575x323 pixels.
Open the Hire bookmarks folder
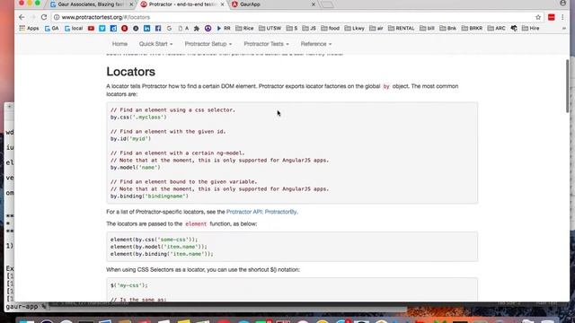point(531,28)
